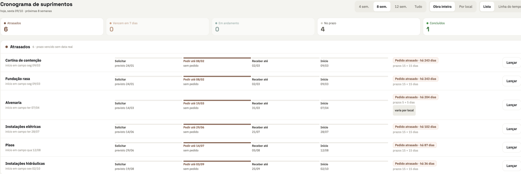This screenshot has width=521, height=174.
Task: Select the Tudo range option
Action: click(x=418, y=7)
